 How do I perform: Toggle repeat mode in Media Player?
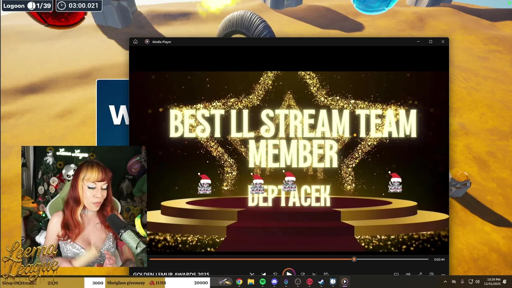point(326,275)
